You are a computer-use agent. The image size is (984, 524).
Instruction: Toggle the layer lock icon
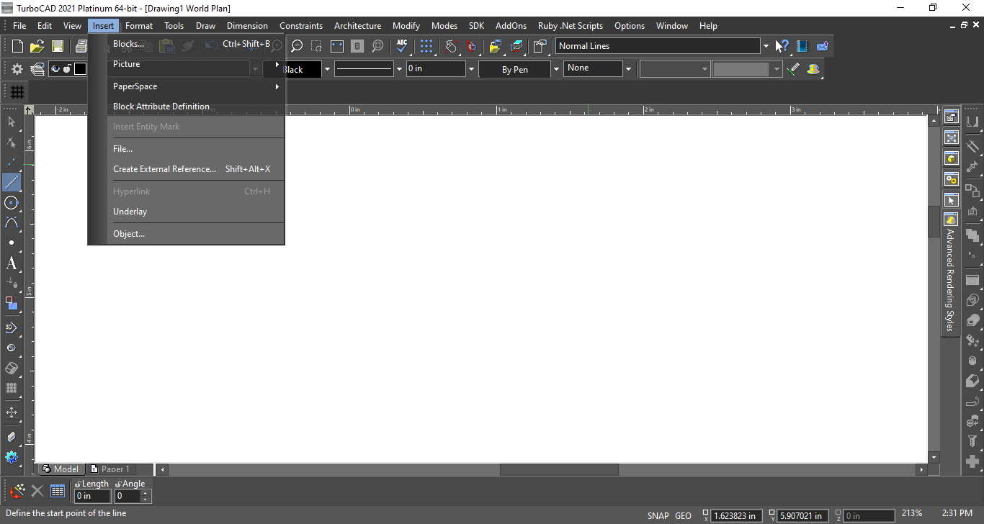[68, 69]
